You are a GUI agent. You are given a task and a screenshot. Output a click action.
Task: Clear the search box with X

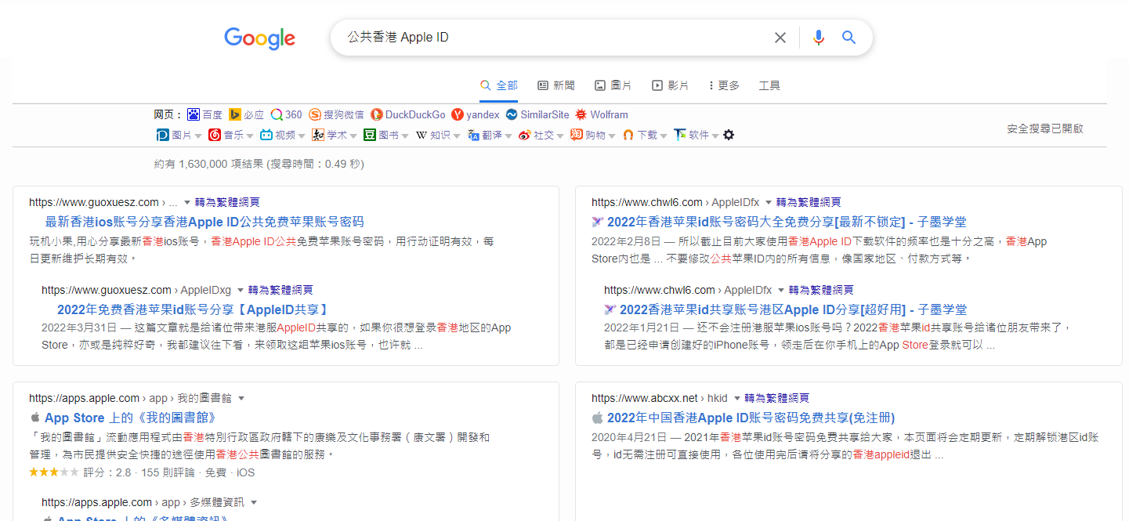780,38
